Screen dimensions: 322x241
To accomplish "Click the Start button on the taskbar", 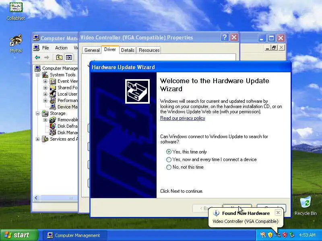I will 19,235.
